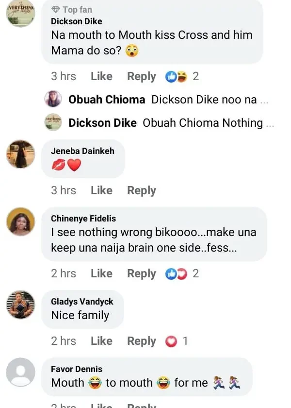The height and width of the screenshot is (408, 291).
Task: Open Obuah Chioma's small reply avatar
Action: pos(53,99)
